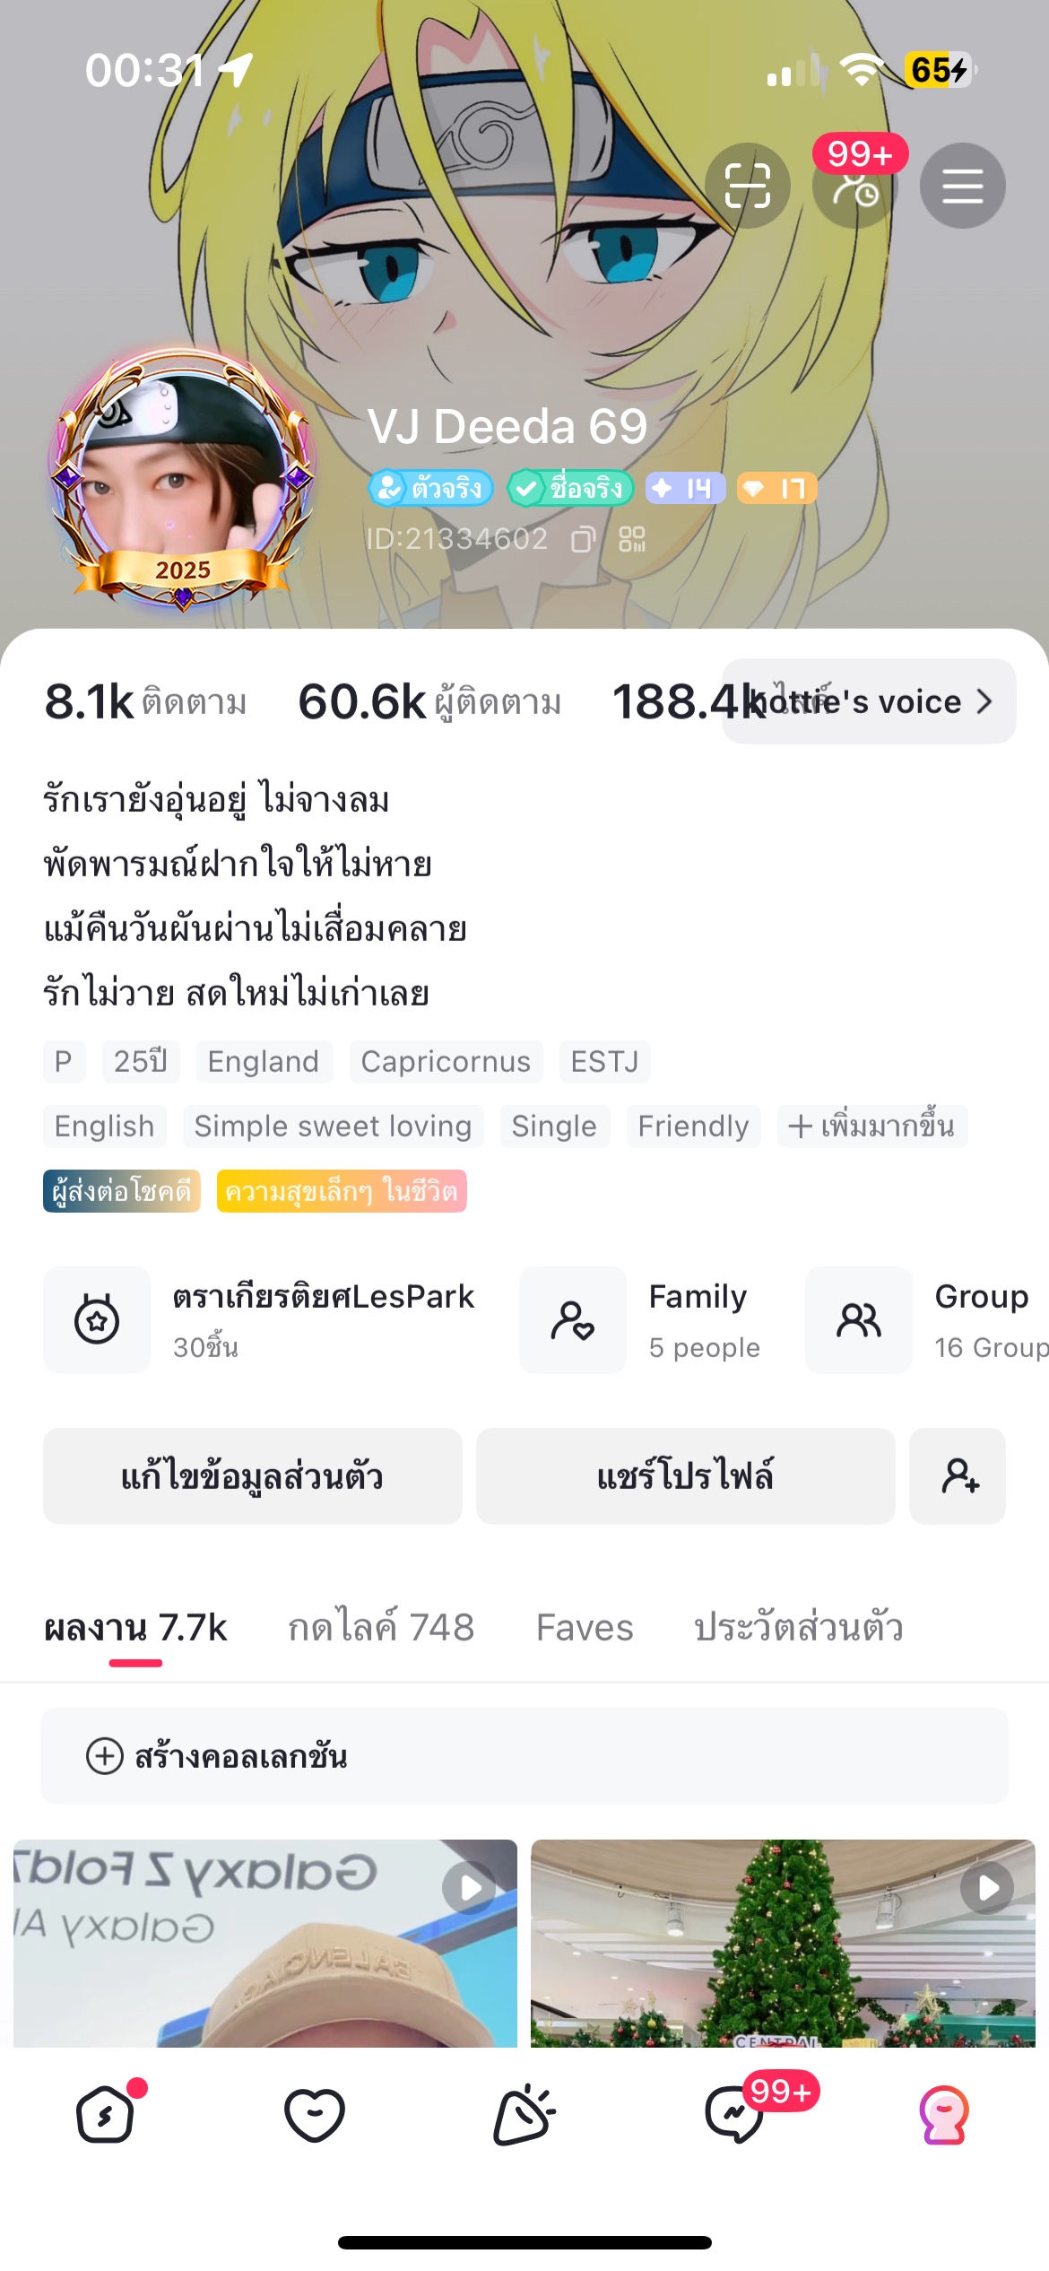The width and height of the screenshot is (1049, 2271).
Task: Tap the add friend icon button
Action: point(958,1475)
